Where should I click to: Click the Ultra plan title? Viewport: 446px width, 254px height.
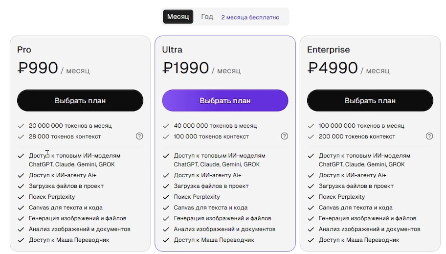click(x=172, y=49)
